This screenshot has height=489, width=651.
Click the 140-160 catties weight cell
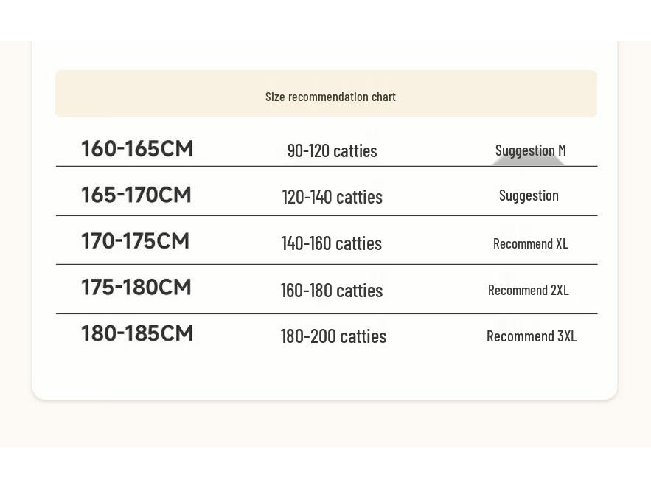click(331, 243)
